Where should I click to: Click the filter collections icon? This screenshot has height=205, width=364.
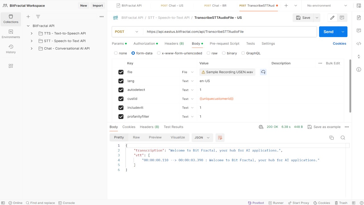point(38,17)
